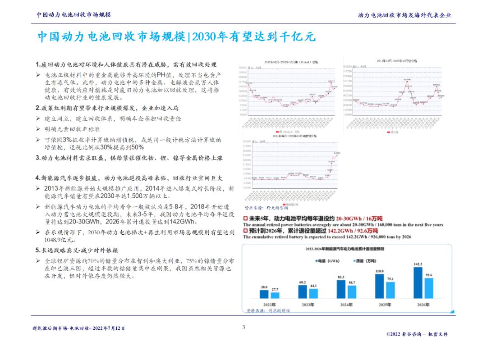Click the red checkbox before 未来5年

pos(245,219)
